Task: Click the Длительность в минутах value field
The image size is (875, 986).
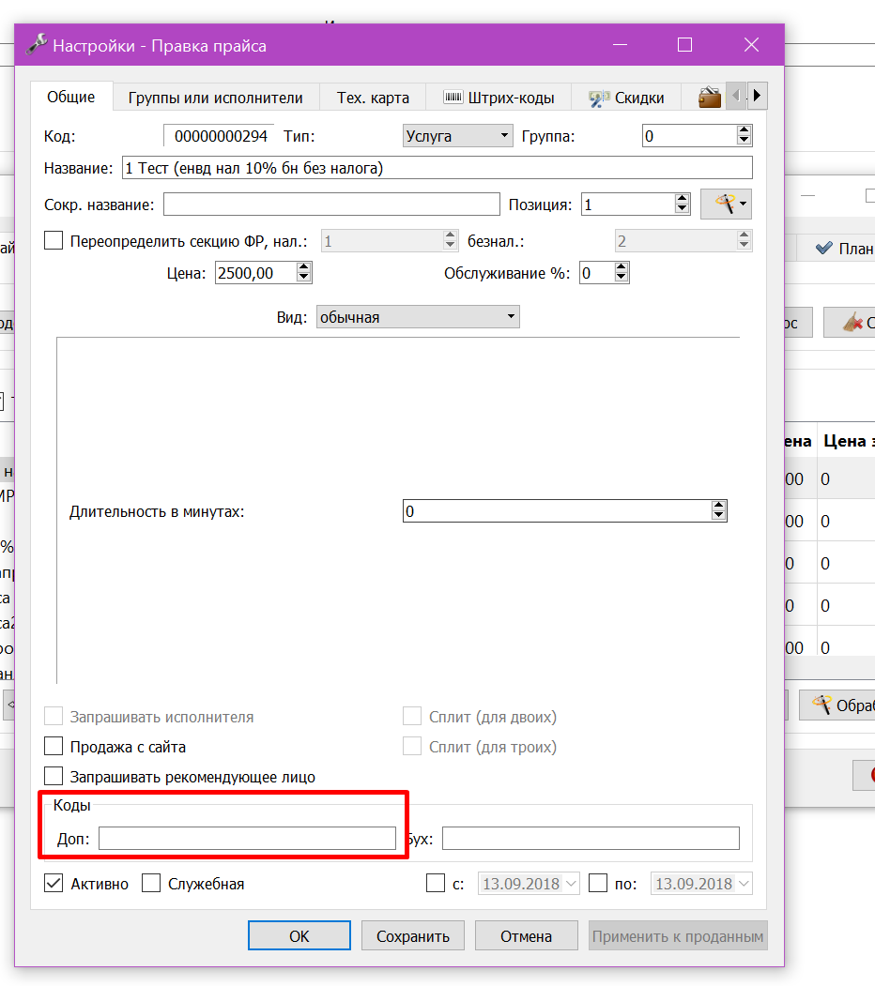Action: pos(557,511)
